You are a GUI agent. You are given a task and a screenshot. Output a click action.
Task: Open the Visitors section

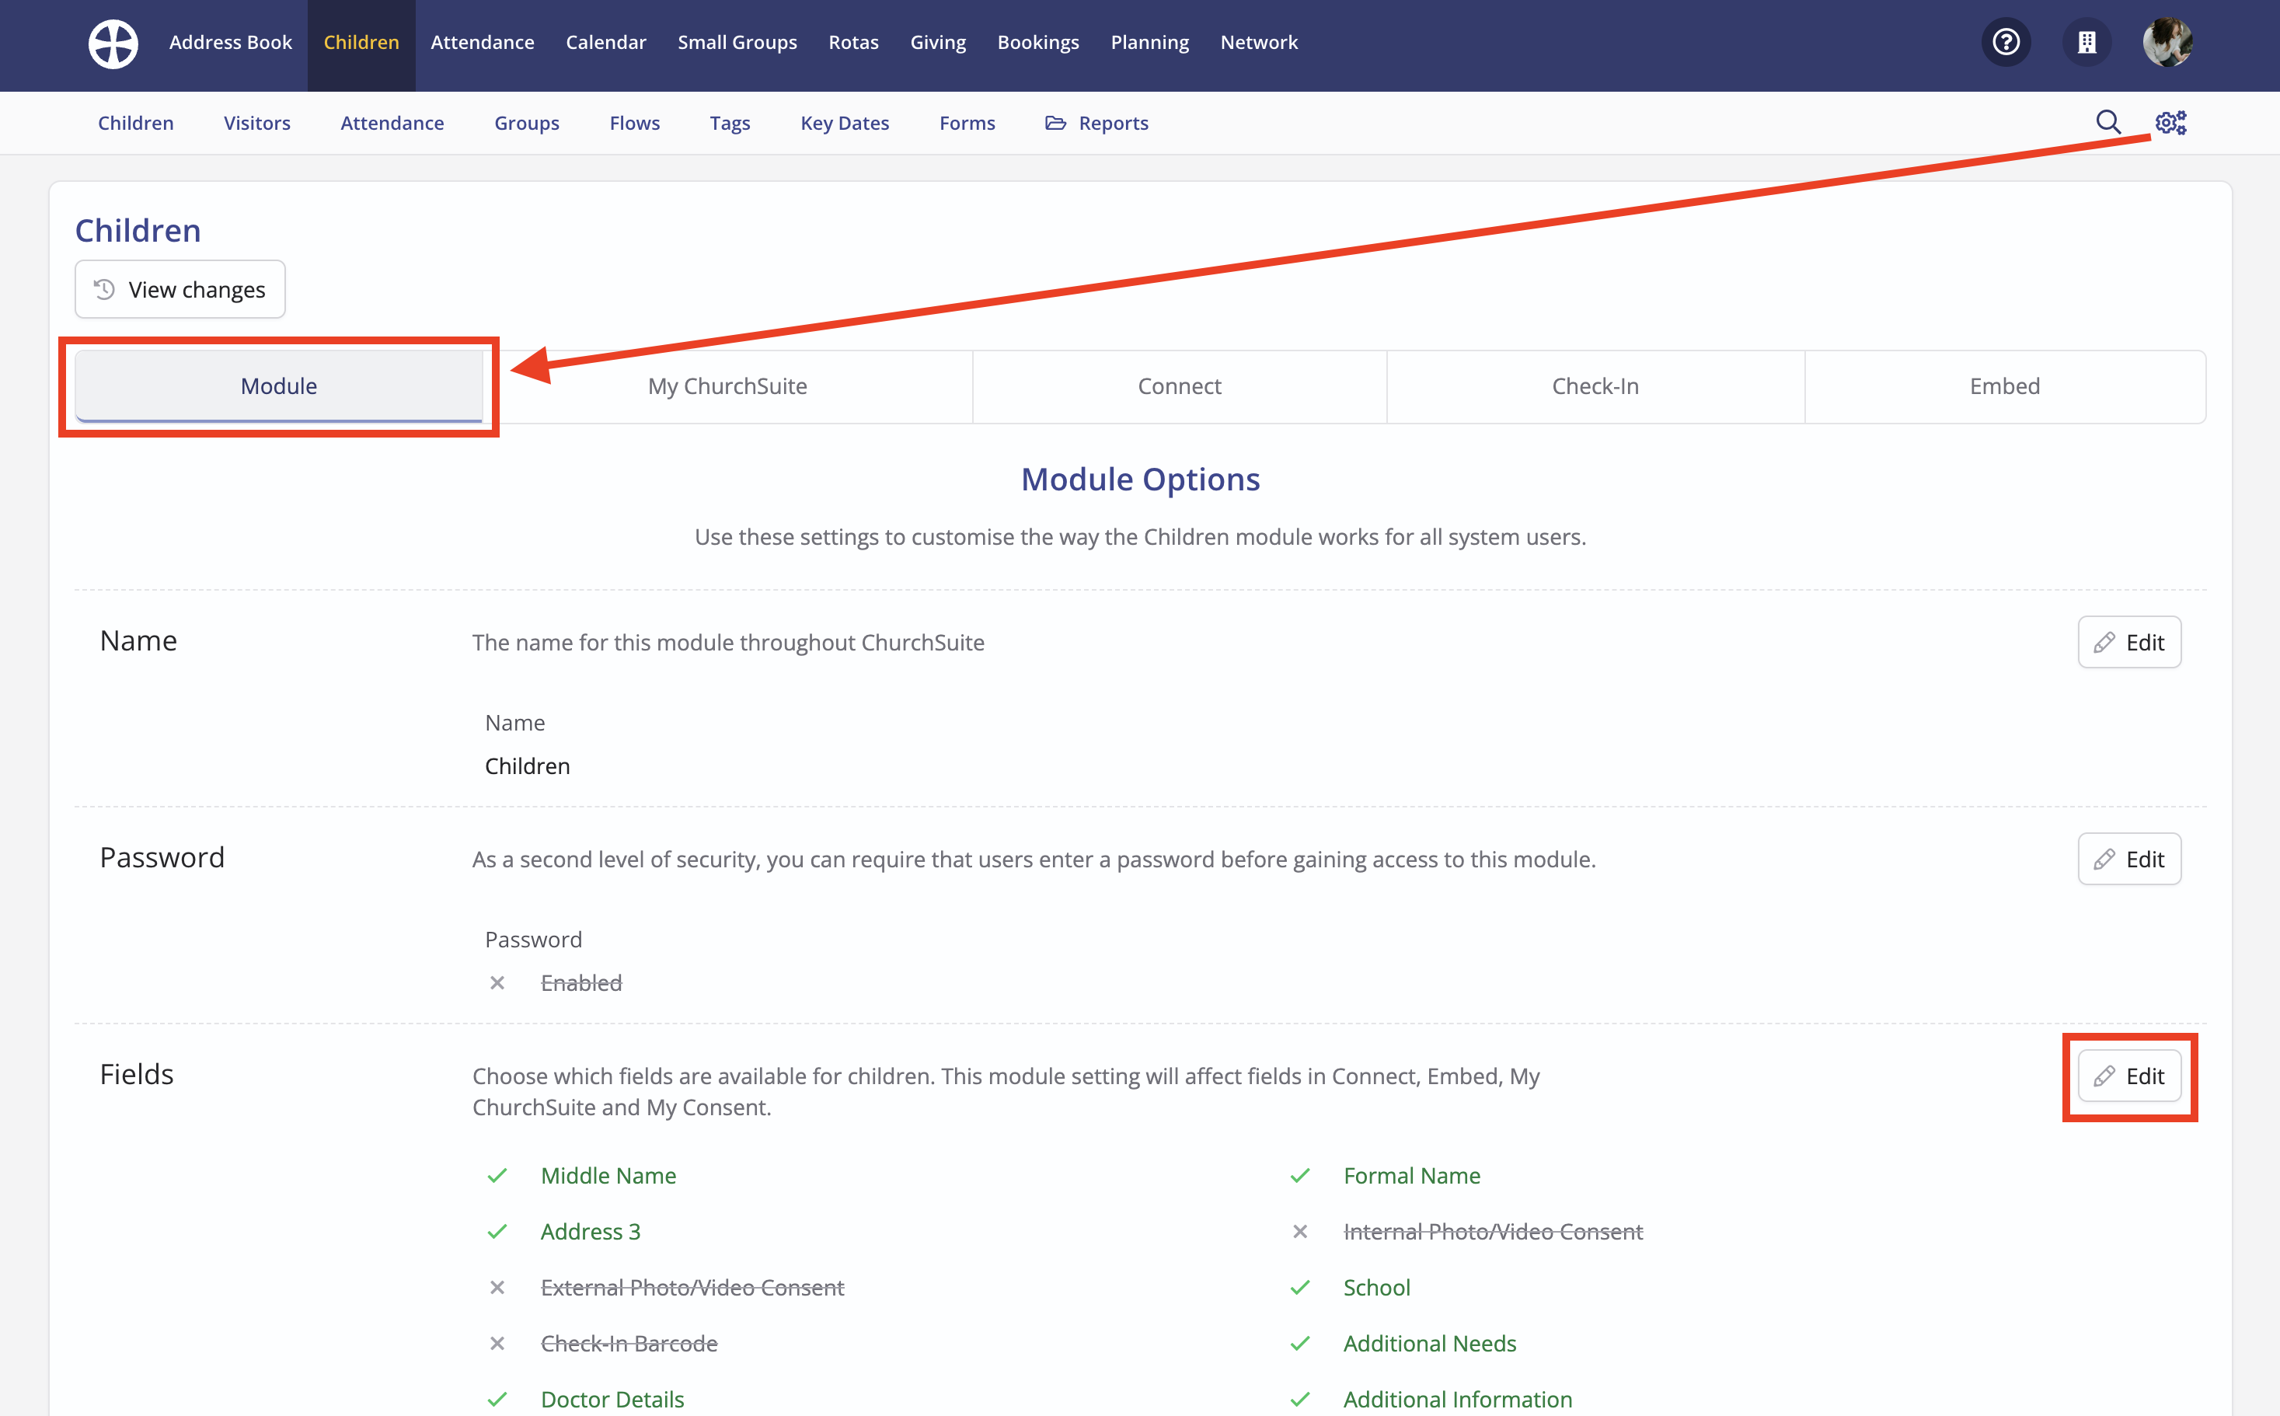[x=256, y=123]
